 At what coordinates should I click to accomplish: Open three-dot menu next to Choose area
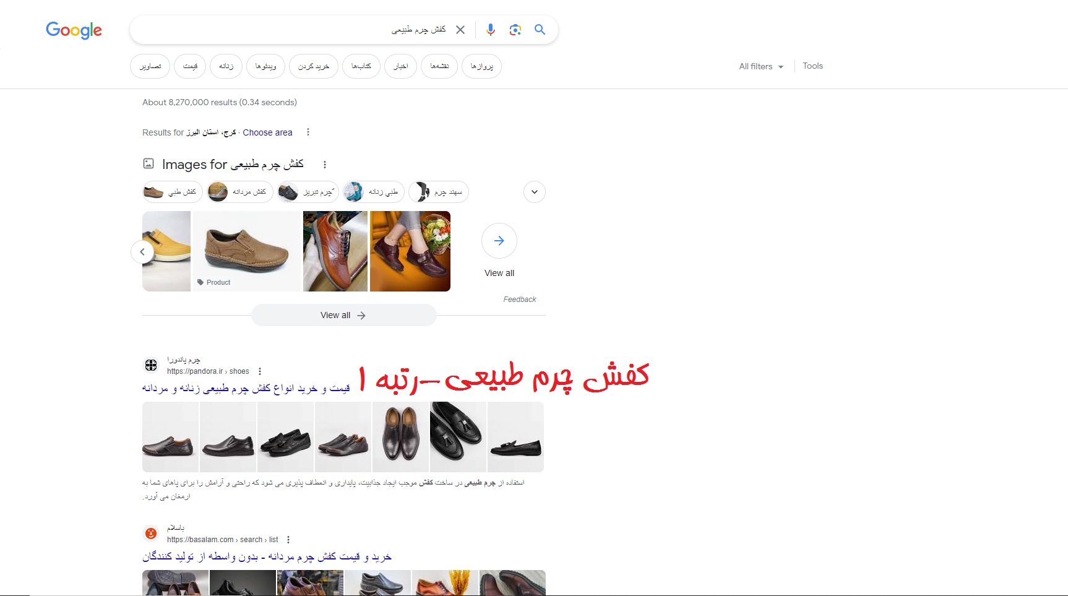pyautogui.click(x=308, y=132)
